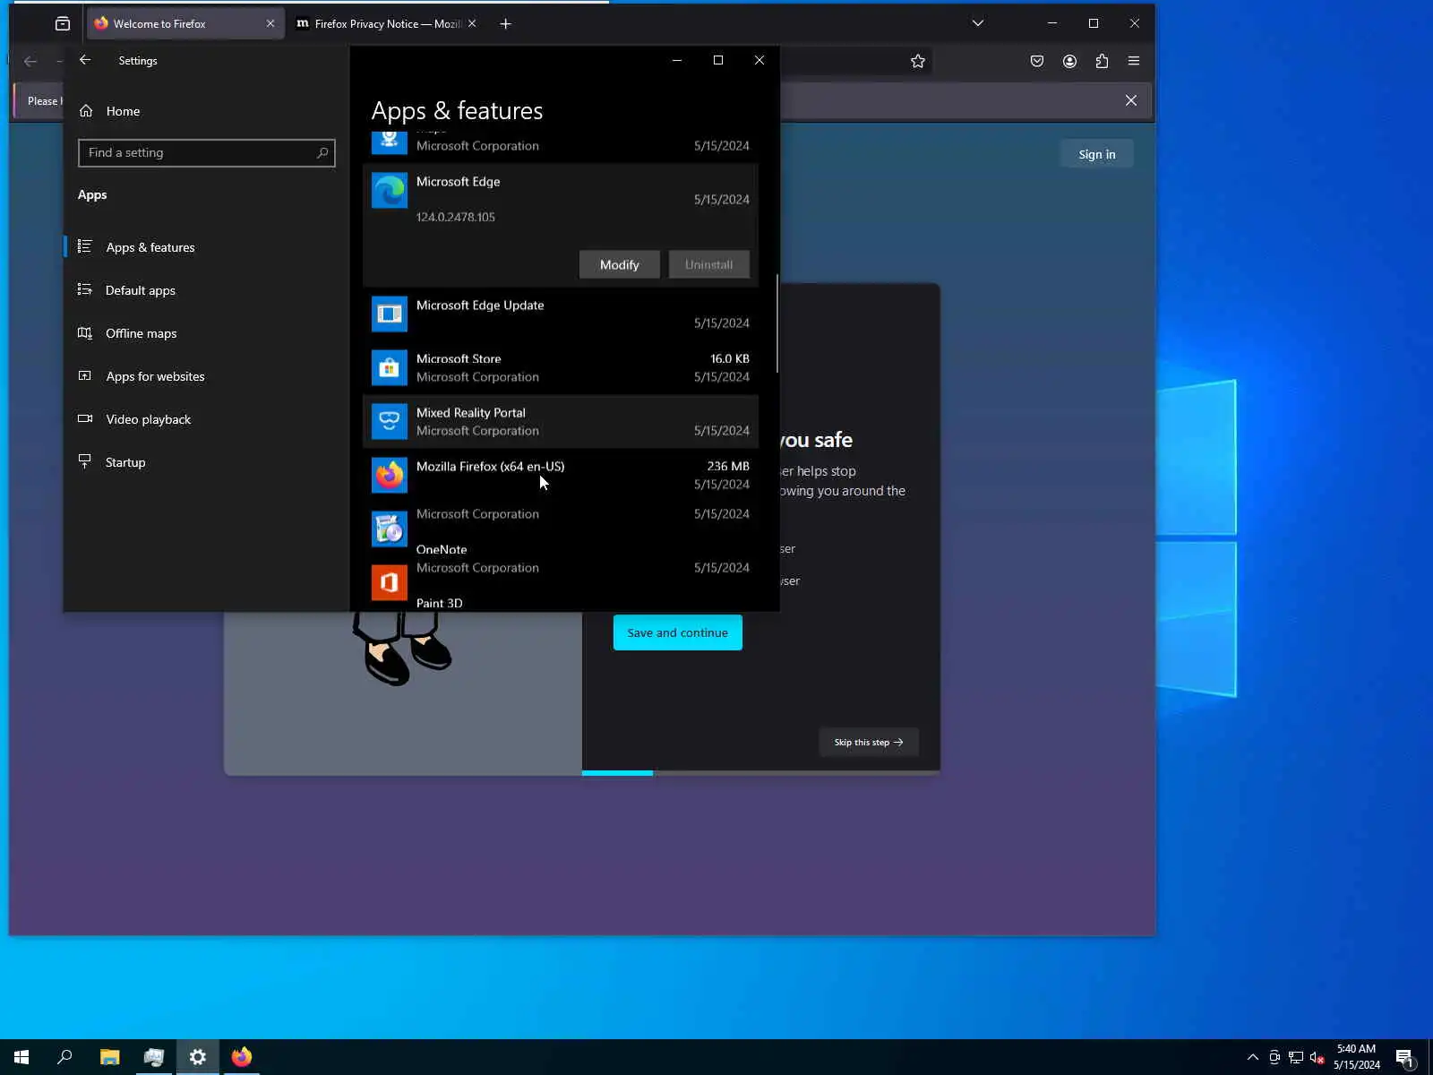
Task: Click Edge version 124.0.2478.105 text
Action: click(x=456, y=218)
